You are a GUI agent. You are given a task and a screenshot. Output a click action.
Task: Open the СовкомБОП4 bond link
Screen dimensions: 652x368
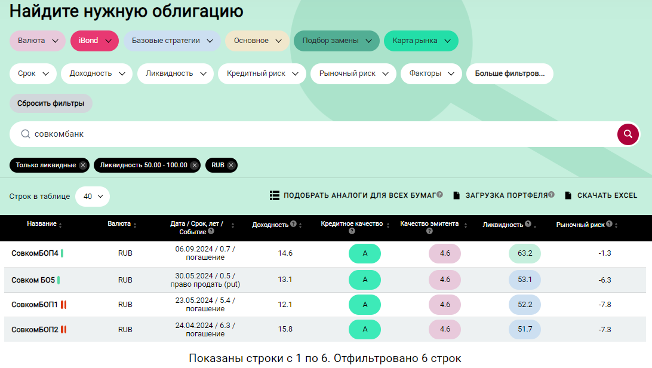(x=35, y=253)
